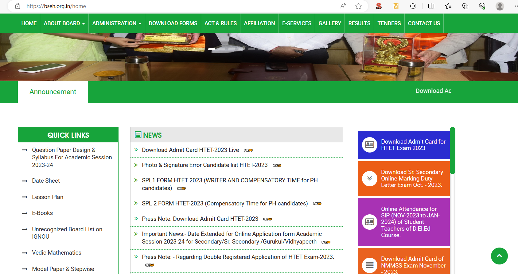Open Important News Date Extended link
Screen dimensions: 518x274
pyautogui.click(x=232, y=238)
